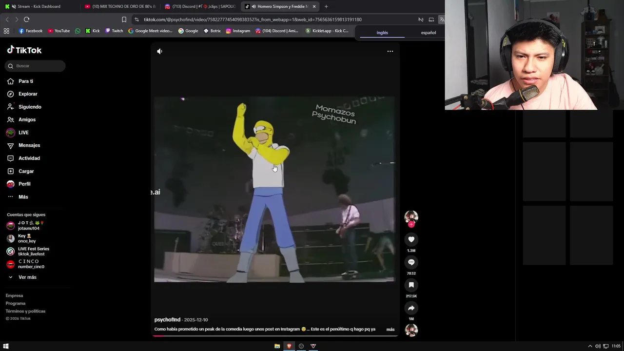The image size is (624, 351).
Task: Open OBS Studio from taskbar
Action: [x=301, y=346]
